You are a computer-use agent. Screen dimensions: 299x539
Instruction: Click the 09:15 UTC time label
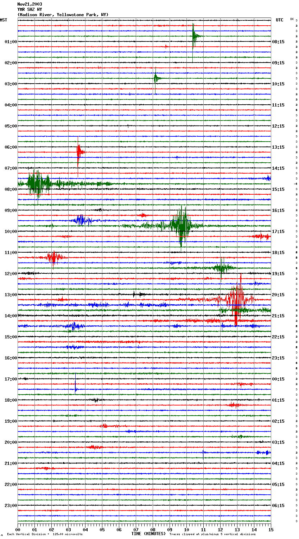coord(278,63)
